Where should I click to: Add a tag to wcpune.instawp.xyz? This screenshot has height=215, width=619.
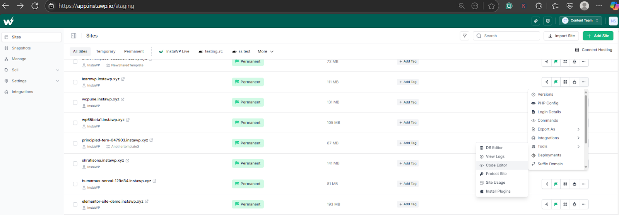coord(408,102)
